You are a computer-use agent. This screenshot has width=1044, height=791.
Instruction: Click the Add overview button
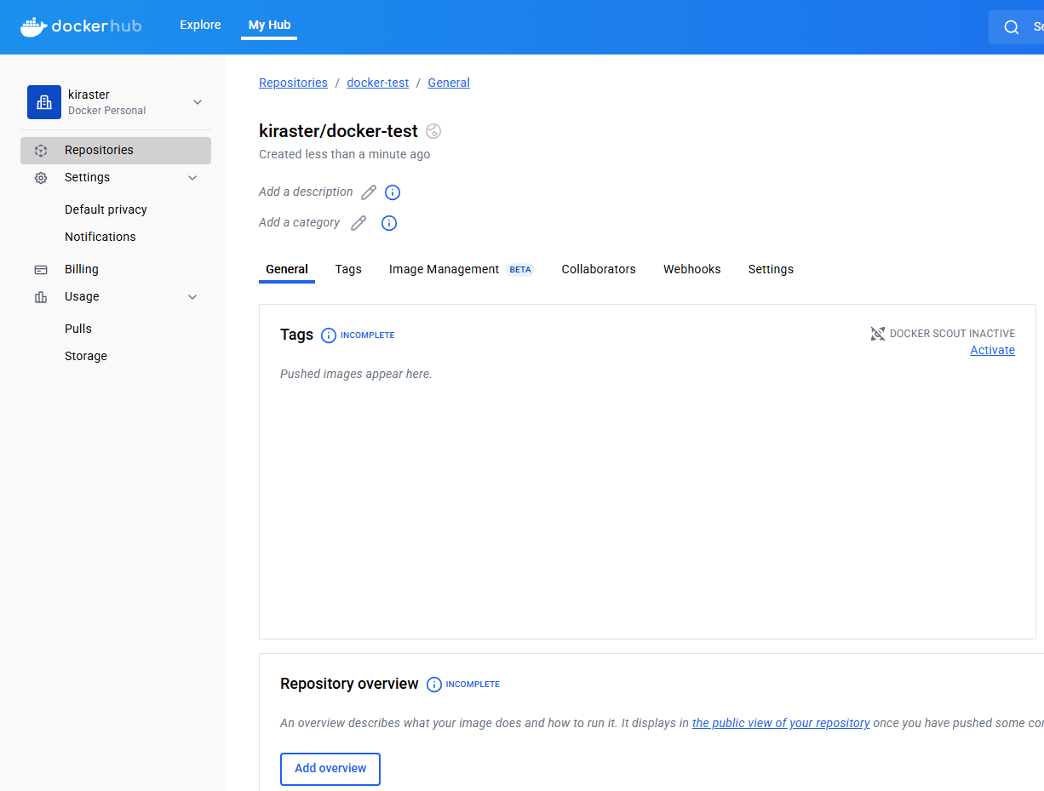coord(330,769)
